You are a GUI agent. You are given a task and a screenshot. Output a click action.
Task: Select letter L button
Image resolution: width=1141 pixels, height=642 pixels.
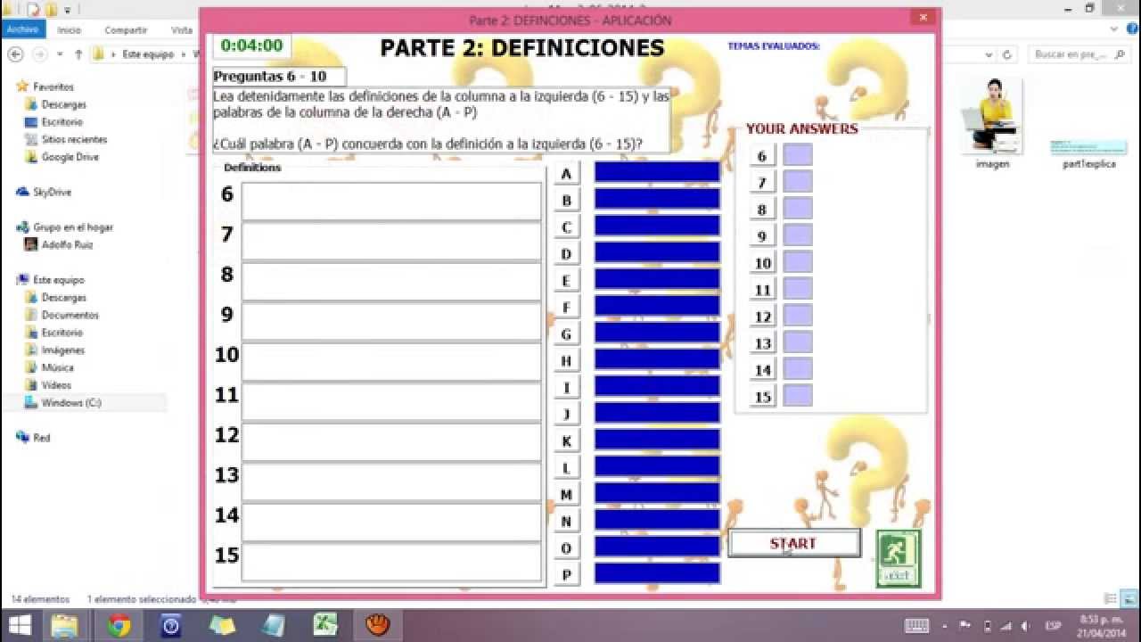[x=566, y=467]
